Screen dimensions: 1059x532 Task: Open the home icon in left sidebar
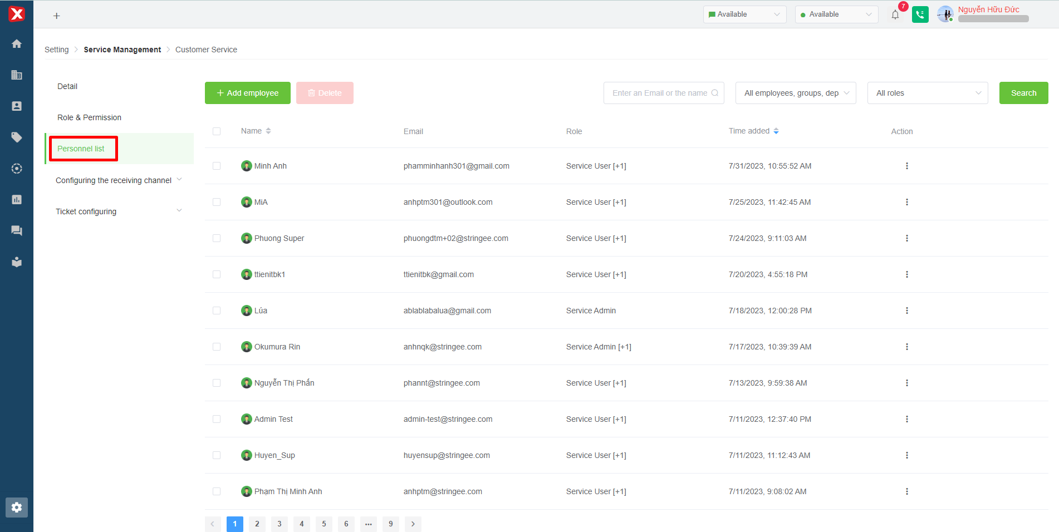pos(17,44)
